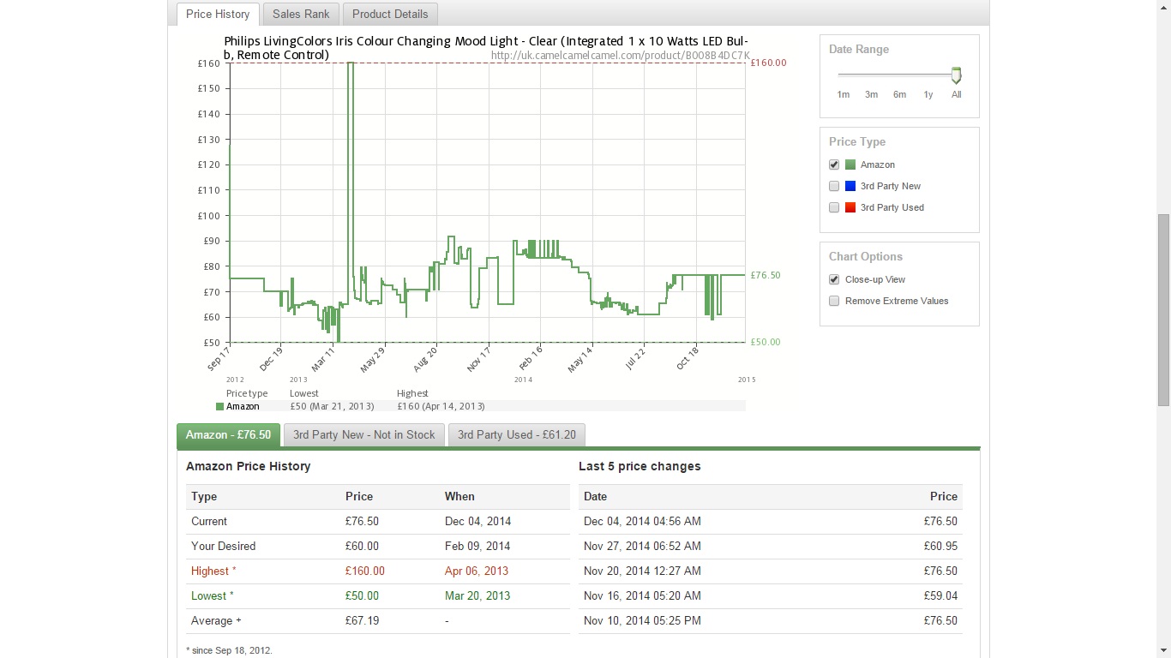This screenshot has height=658, width=1171.
Task: Click the £67.19 average price value
Action: point(362,620)
